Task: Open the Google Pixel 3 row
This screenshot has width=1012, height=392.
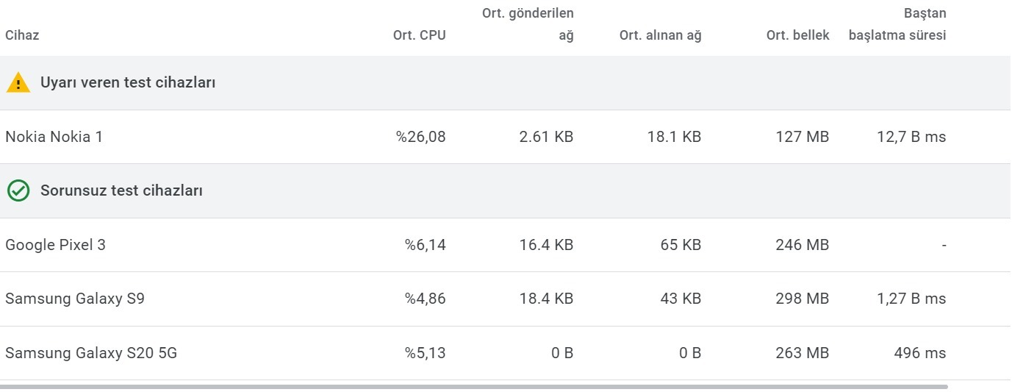Action: pyautogui.click(x=506, y=245)
